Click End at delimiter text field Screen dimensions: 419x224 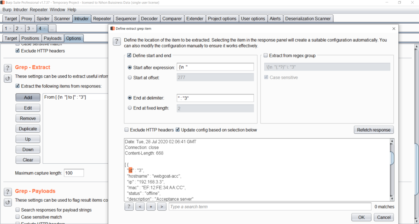click(x=215, y=98)
